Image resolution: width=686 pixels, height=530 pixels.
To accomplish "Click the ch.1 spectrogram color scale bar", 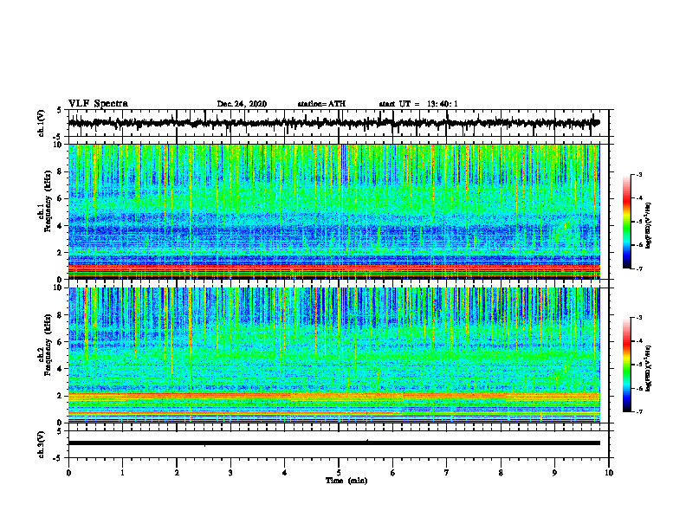I will (x=626, y=222).
